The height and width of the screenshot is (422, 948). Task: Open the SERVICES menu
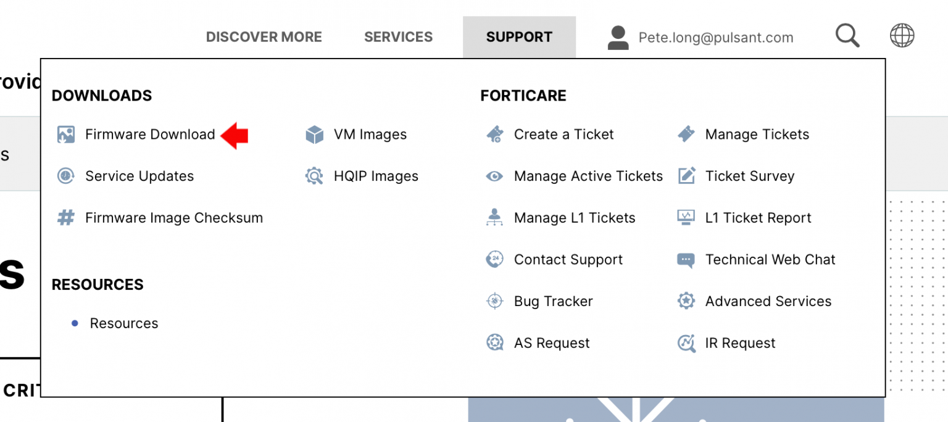[x=398, y=37]
